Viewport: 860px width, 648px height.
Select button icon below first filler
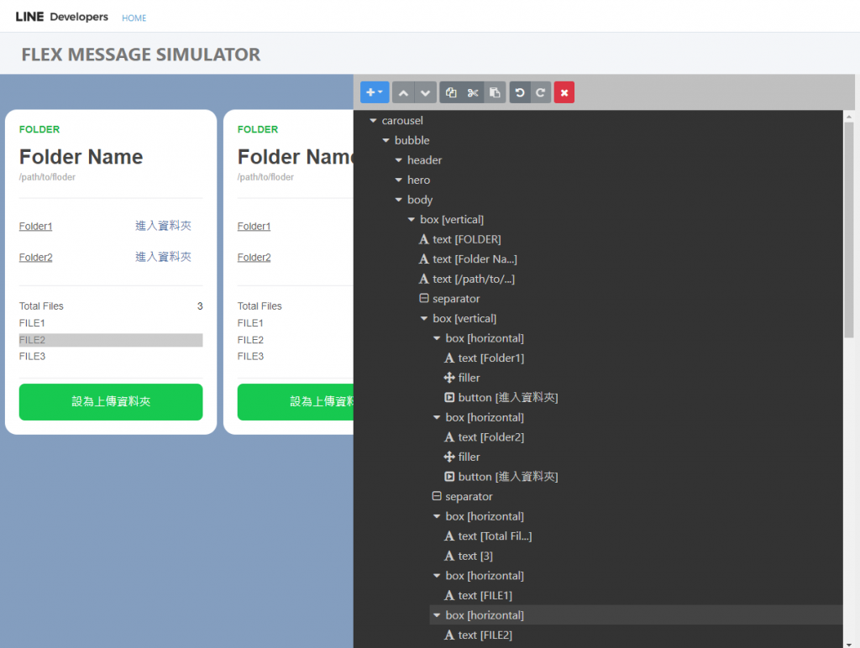coord(449,398)
